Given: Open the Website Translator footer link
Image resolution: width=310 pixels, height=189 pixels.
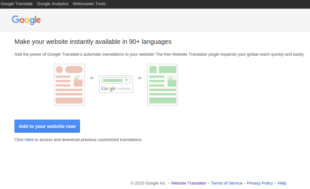Looking at the screenshot, I should click(x=189, y=183).
